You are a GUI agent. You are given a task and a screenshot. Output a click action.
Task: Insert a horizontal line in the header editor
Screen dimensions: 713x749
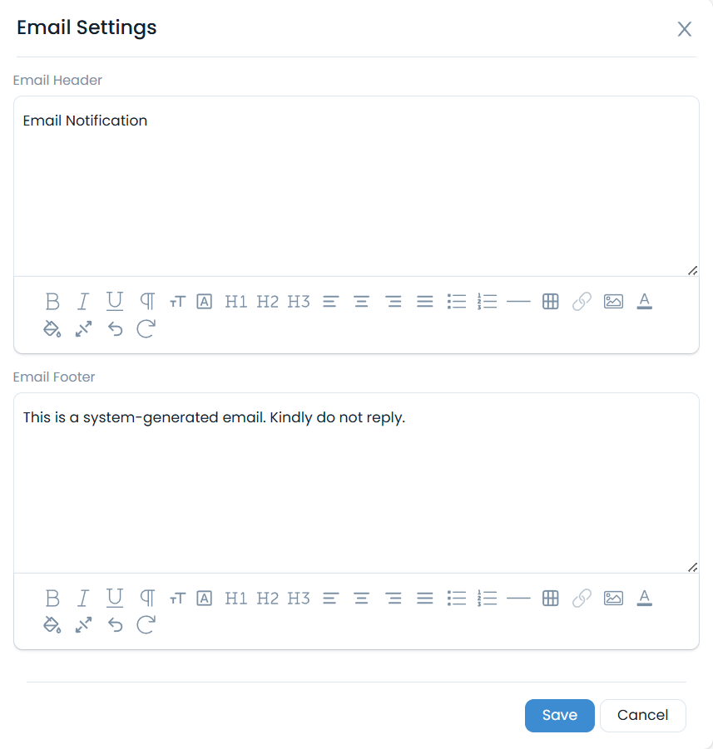pos(518,301)
